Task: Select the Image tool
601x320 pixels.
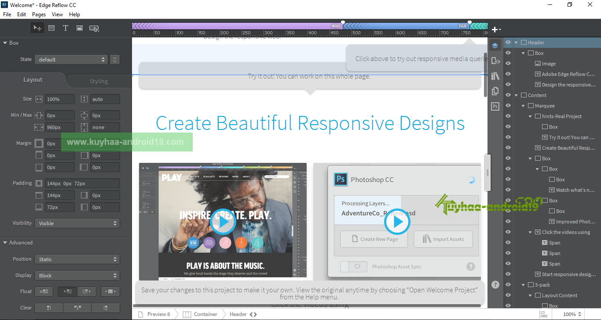Action: pyautogui.click(x=80, y=28)
